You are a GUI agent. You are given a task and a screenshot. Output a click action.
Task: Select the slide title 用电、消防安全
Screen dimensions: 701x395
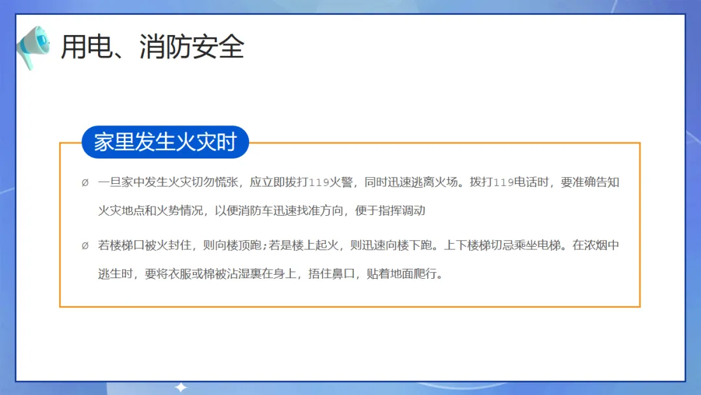coord(153,47)
